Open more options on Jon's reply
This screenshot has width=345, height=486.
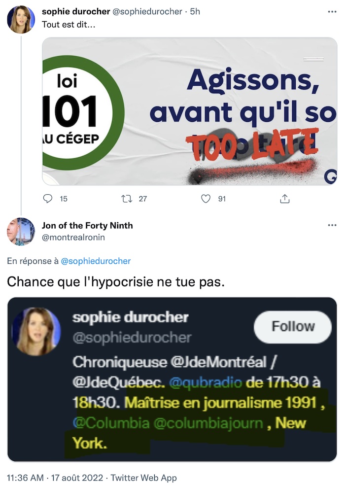tap(332, 225)
